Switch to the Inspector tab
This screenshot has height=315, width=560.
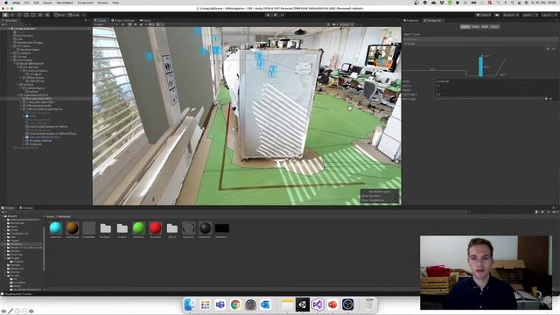[x=410, y=20]
